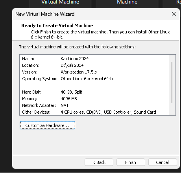Click the settings summary list box
This screenshot has height=173, width=181.
98,85
